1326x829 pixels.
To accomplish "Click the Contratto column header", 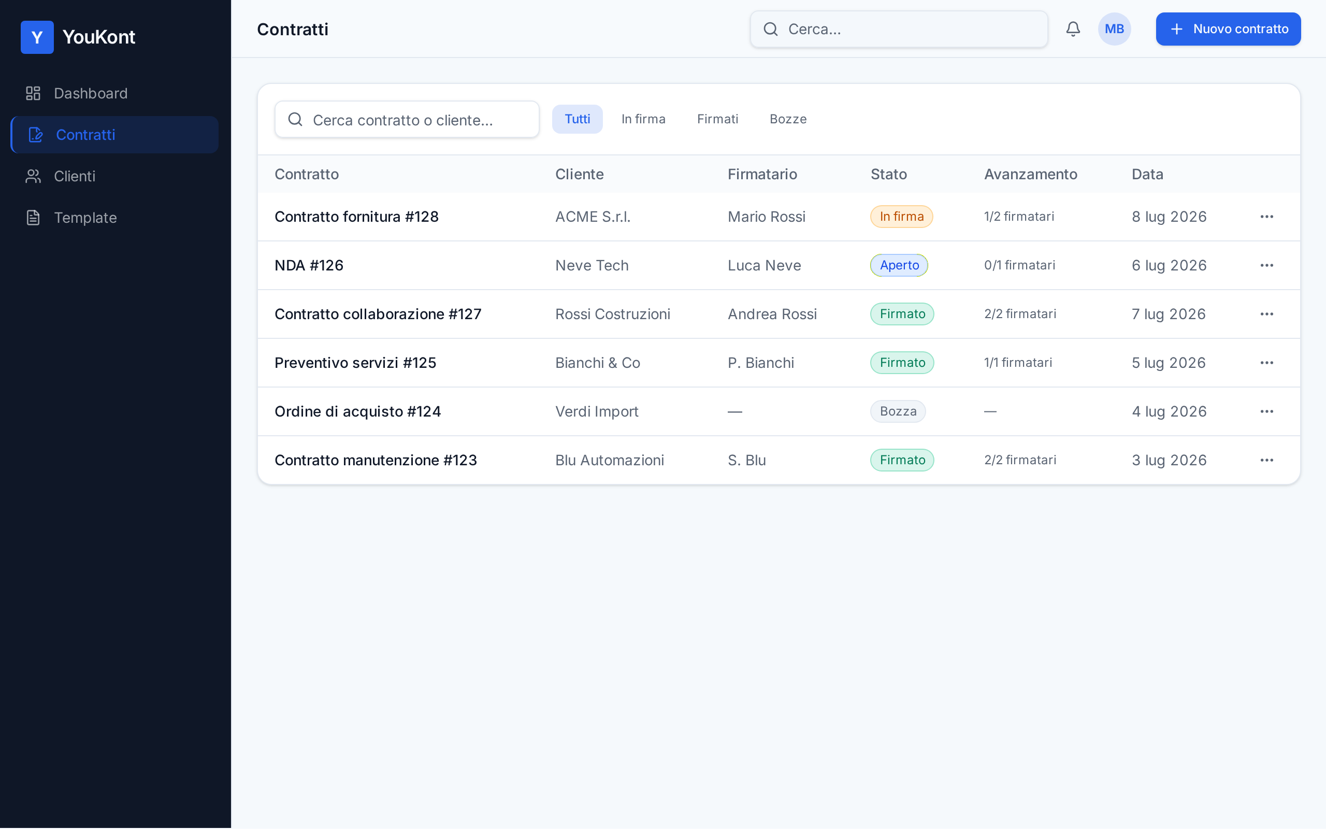I will (306, 175).
